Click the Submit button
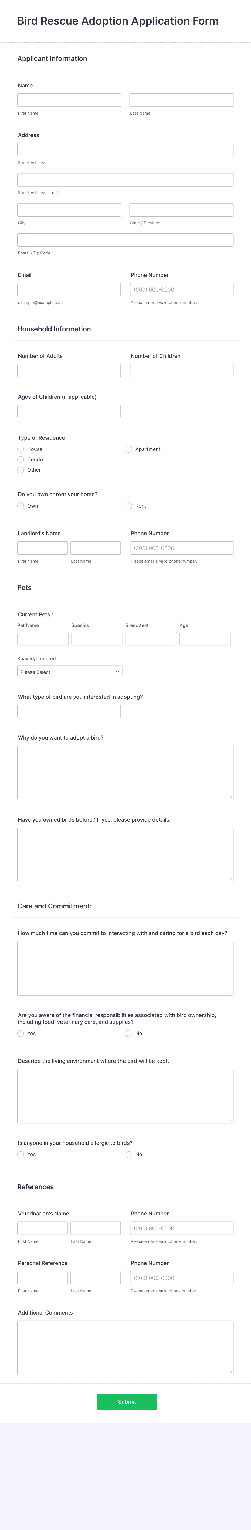Viewport: 251px width, 1530px height. [x=127, y=1401]
